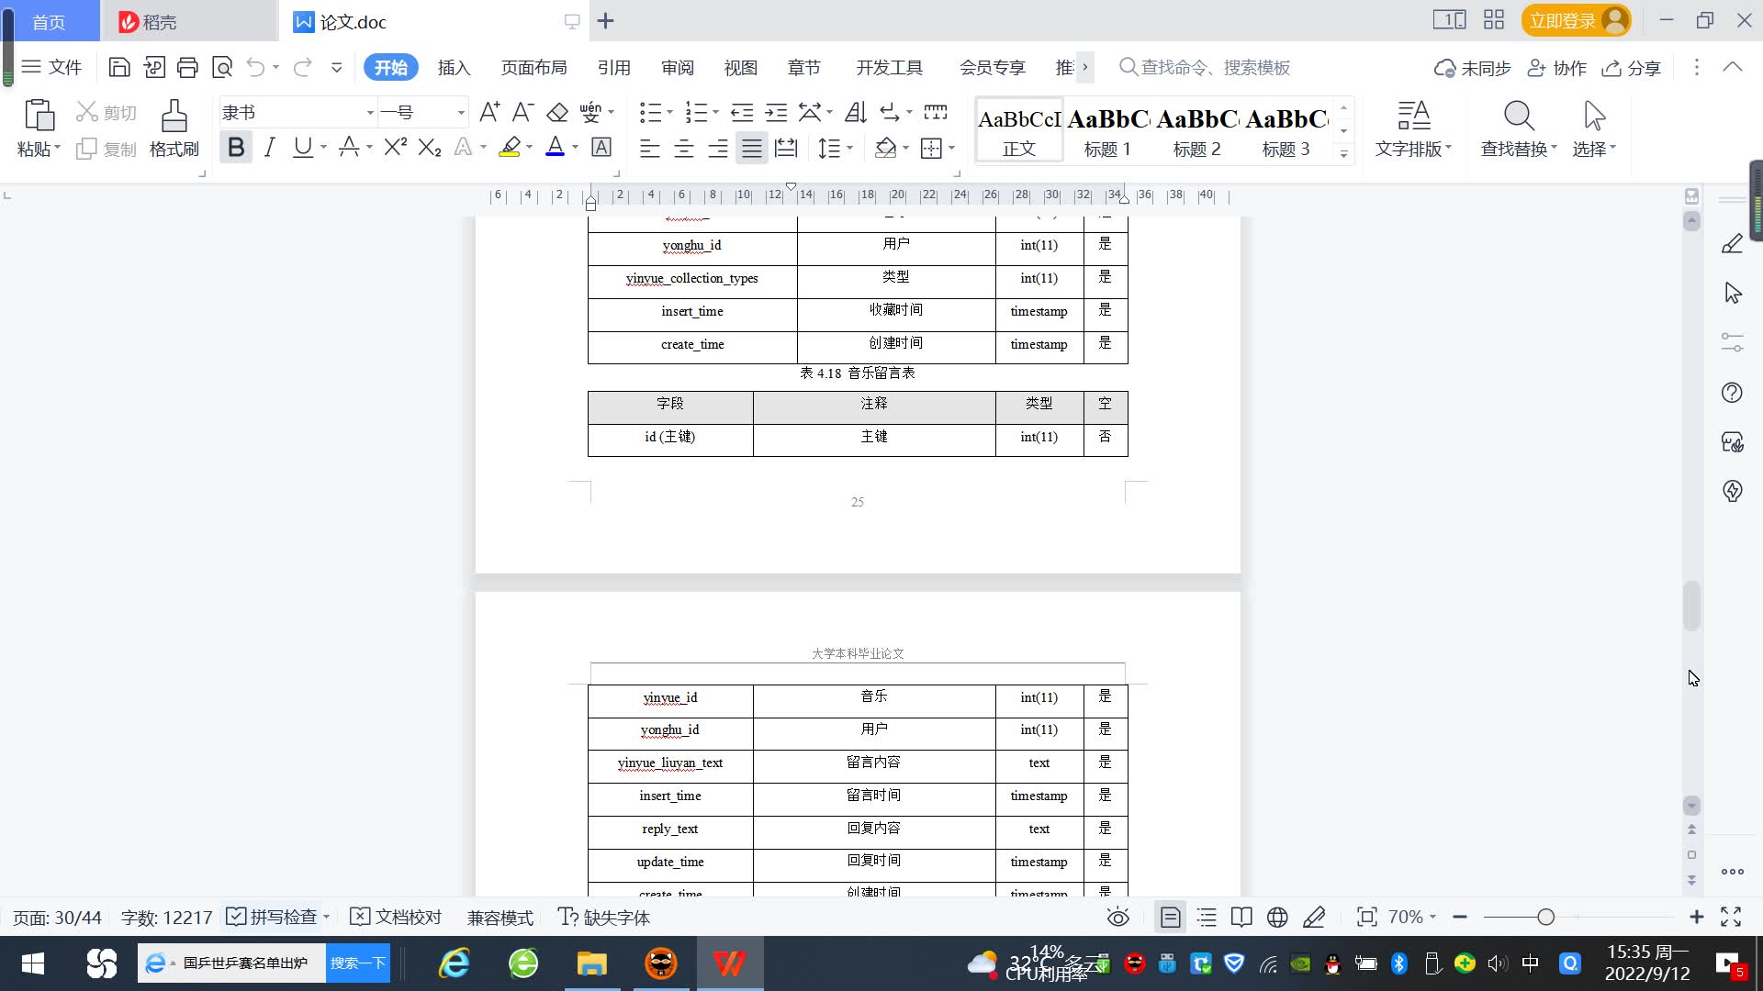Enter full screen mode from status bar
Viewport: 1763px width, 991px height.
pos(1731,917)
